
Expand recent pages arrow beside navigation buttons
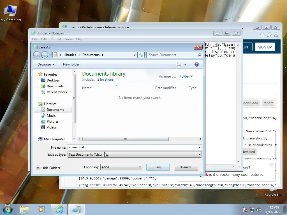pos(50,55)
